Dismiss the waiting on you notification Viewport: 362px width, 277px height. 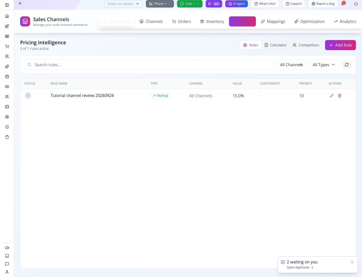352,262
